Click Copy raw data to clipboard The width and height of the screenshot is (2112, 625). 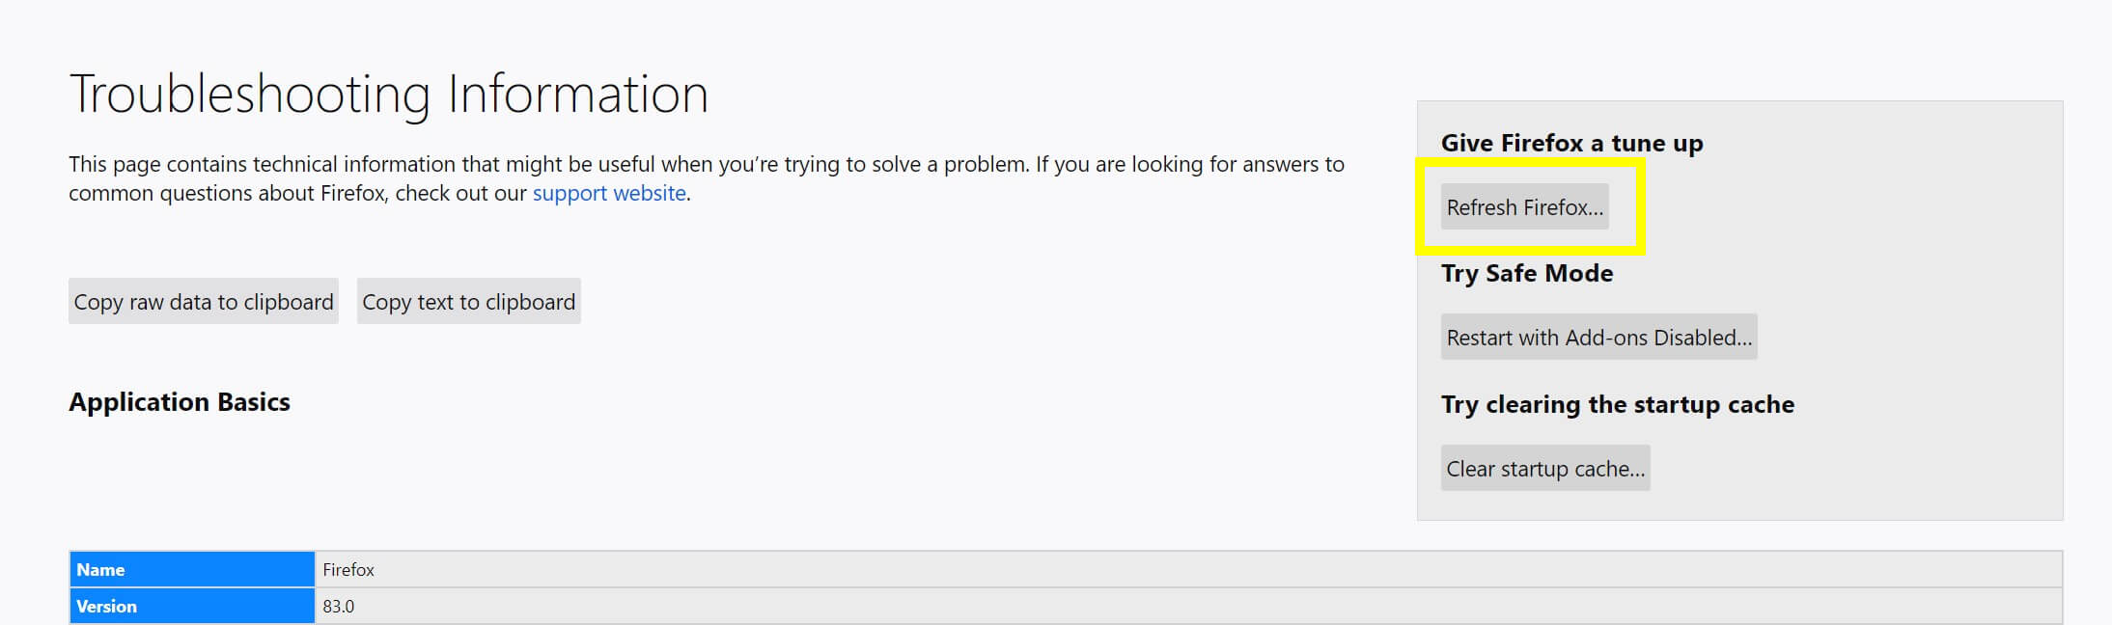203,301
